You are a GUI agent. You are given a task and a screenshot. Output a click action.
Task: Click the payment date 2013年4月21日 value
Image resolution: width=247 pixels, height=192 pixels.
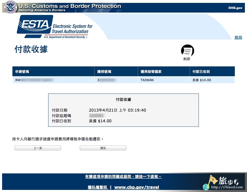(x=117, y=110)
